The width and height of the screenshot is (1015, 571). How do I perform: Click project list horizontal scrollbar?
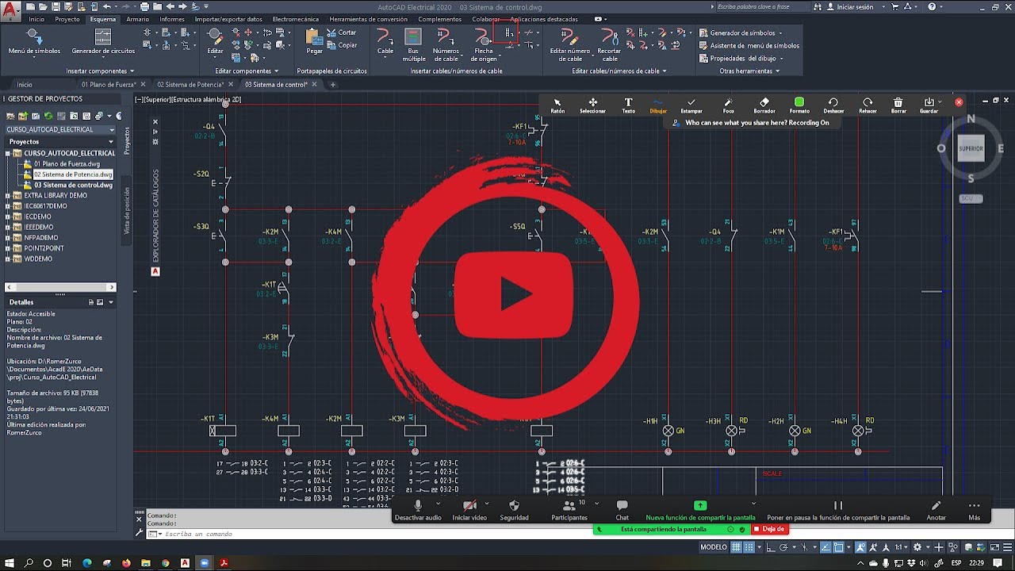60,287
